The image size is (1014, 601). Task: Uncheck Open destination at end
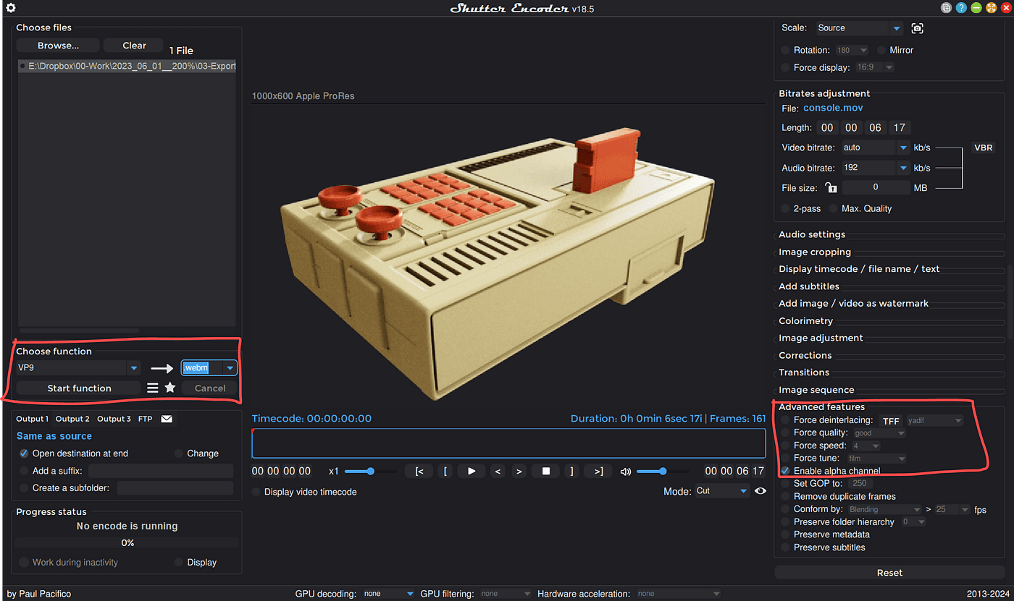click(24, 453)
